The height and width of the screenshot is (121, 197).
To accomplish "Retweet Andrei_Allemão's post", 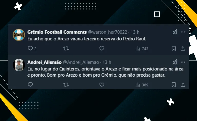I will click(x=66, y=85).
